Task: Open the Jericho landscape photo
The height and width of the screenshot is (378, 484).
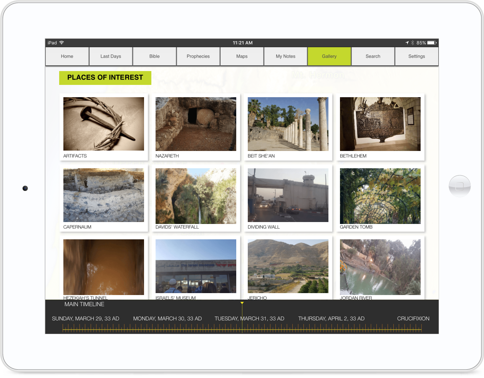Action: 288,266
